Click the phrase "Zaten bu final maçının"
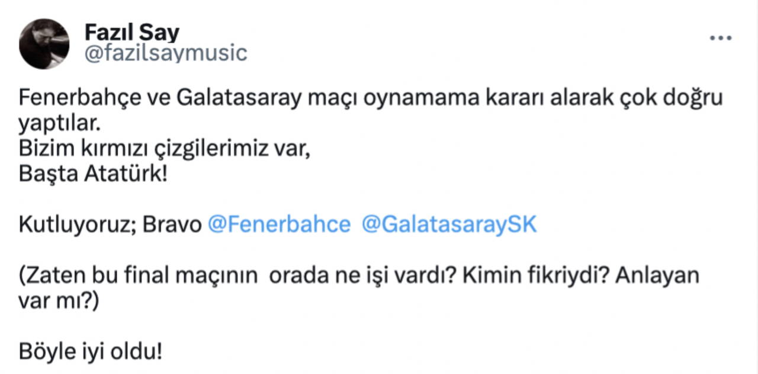Viewport: 758px width, 374px height. [141, 277]
